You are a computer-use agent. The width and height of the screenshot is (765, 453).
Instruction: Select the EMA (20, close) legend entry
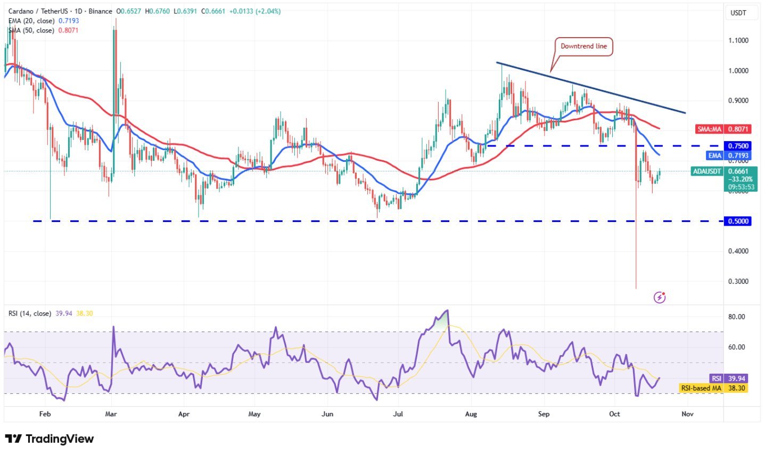tap(33, 21)
